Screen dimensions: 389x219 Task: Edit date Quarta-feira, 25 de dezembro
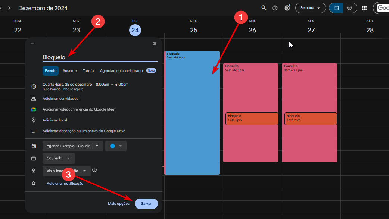coord(67,85)
